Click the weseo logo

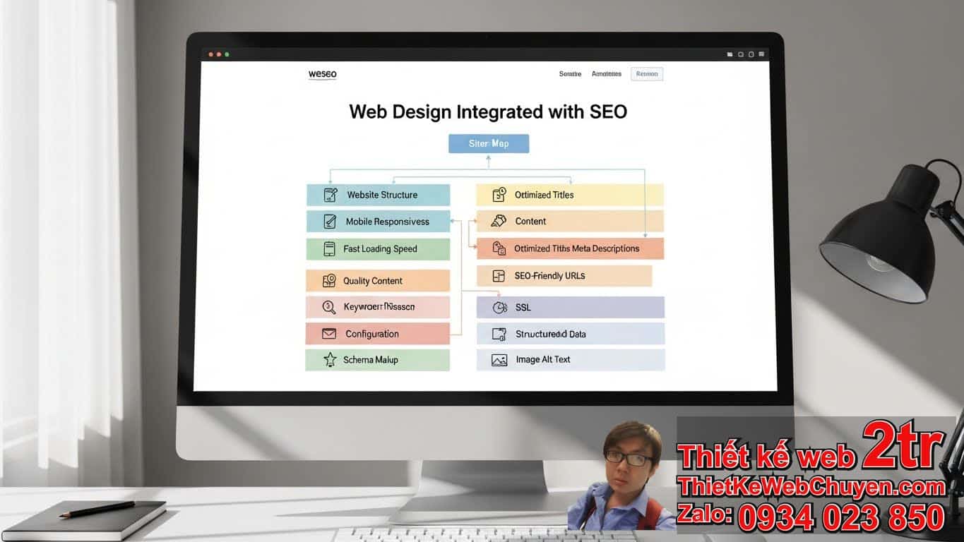pos(323,74)
